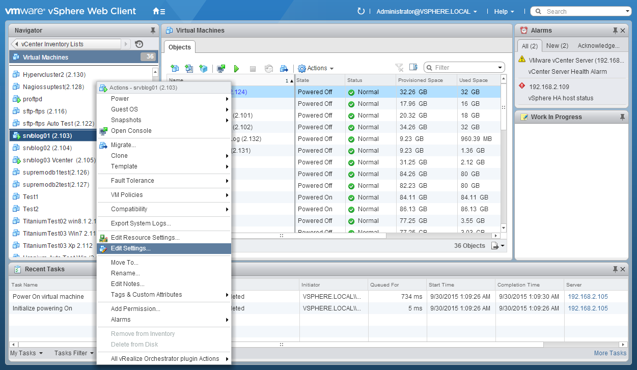Click the Filter input field
Screen dimensions: 637x370
point(464,68)
